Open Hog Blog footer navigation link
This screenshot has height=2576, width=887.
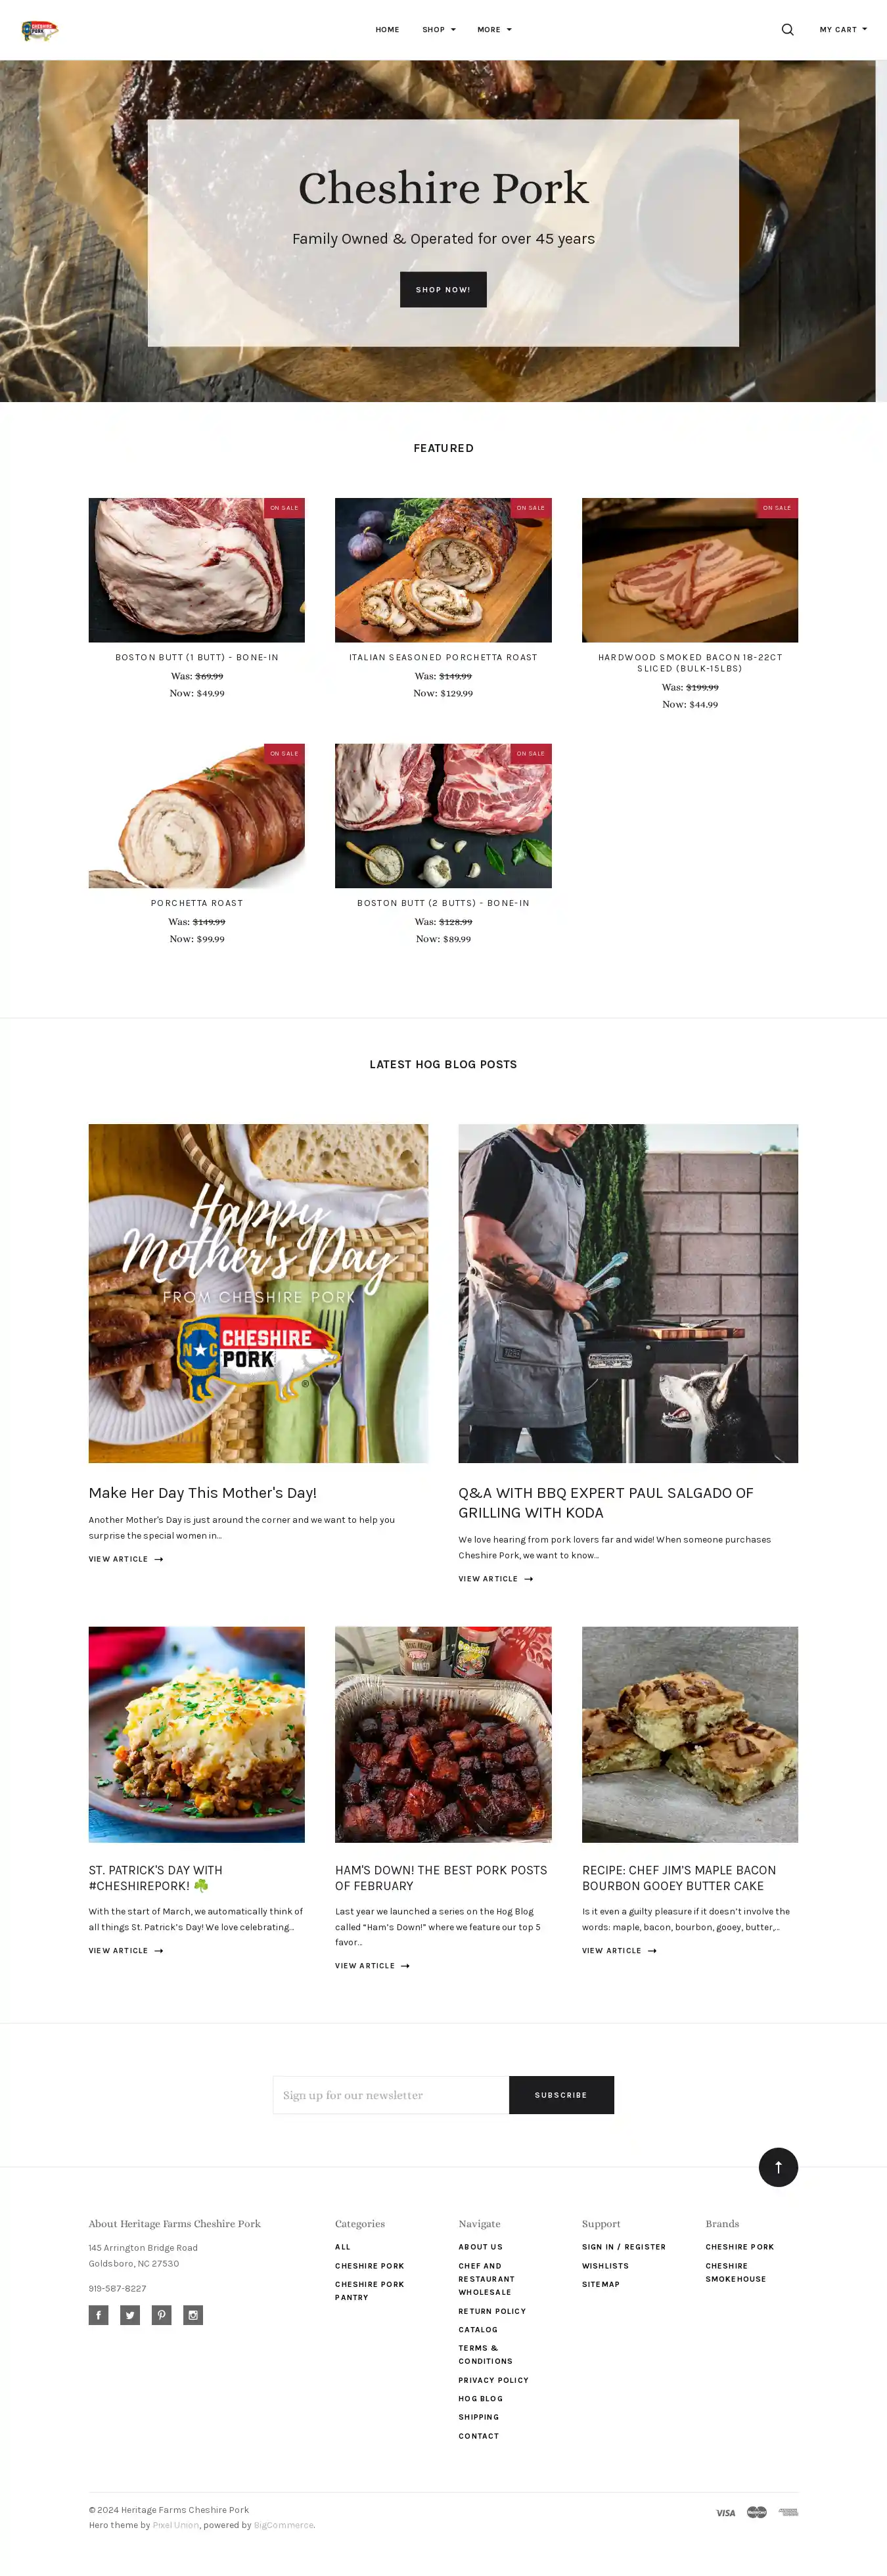(x=481, y=2399)
